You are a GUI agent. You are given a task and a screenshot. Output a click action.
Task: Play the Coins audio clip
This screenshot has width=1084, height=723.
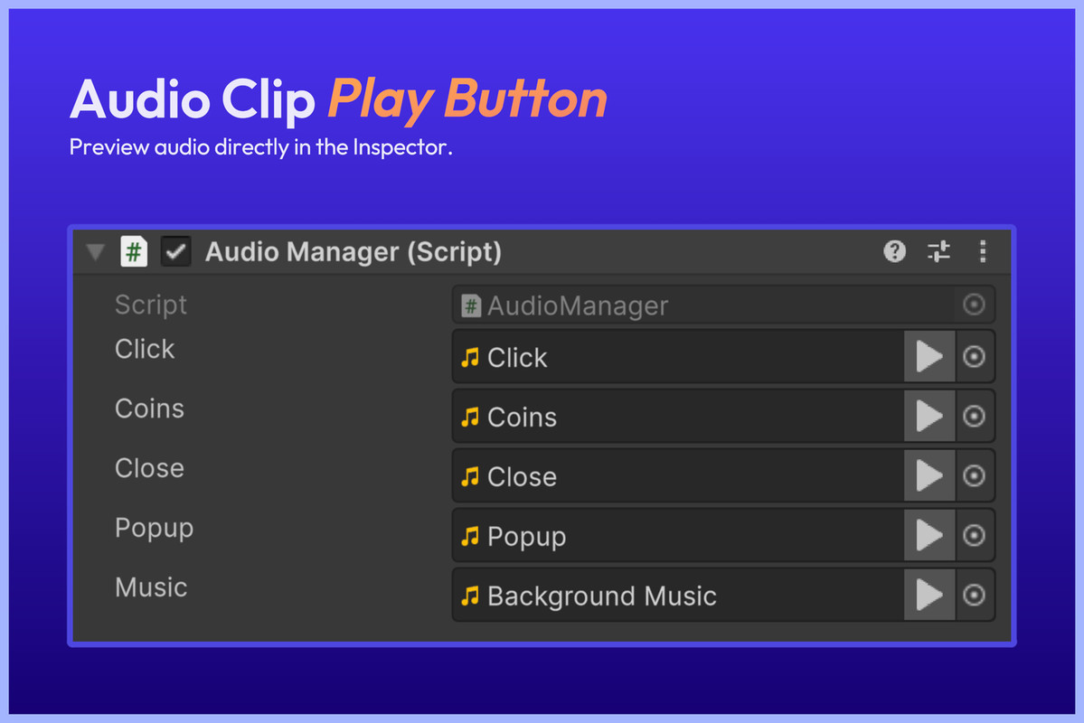pyautogui.click(x=929, y=416)
